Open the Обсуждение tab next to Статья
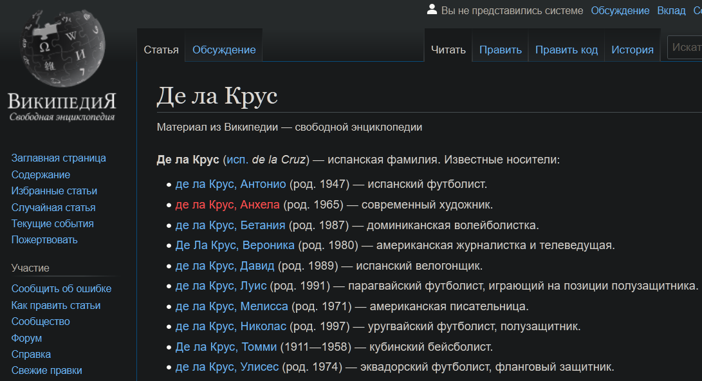 pyautogui.click(x=223, y=50)
